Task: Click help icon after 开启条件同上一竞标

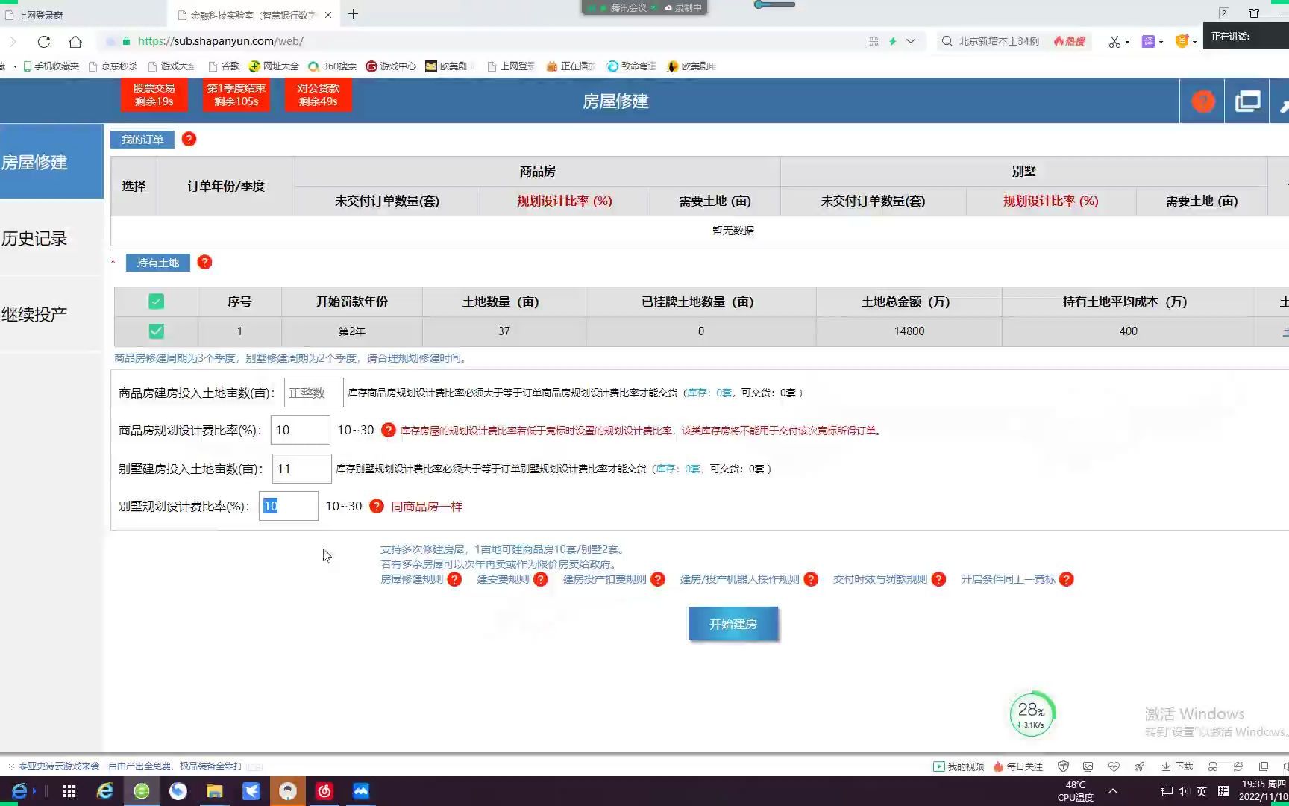Action: click(x=1067, y=579)
